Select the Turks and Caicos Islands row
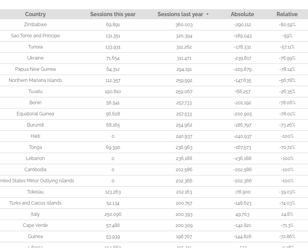The width and height of the screenshot is (308, 250). pos(35,203)
